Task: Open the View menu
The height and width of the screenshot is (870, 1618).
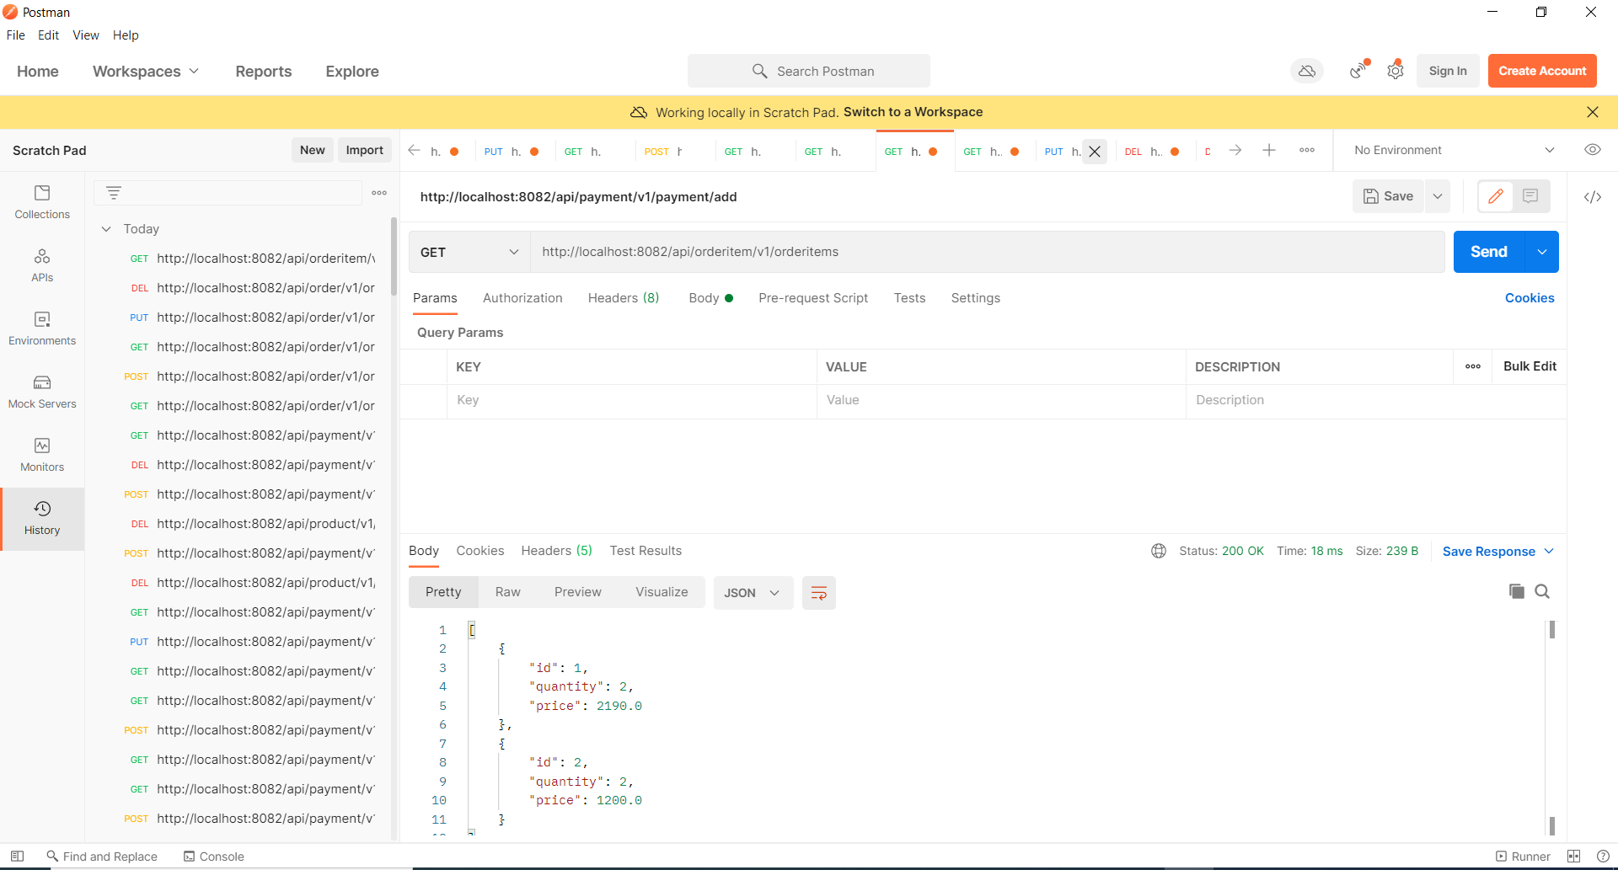Action: click(x=86, y=35)
